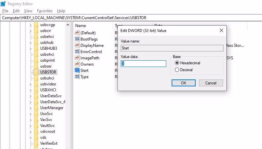The height and width of the screenshot is (149, 262).
Task: Click the ErrorControl DWORD value icon
Action: 78,52
